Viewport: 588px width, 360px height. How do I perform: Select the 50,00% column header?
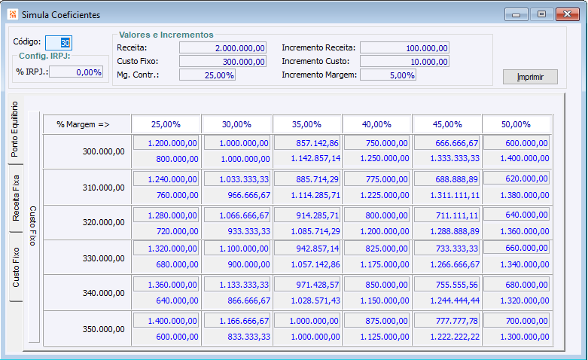516,124
